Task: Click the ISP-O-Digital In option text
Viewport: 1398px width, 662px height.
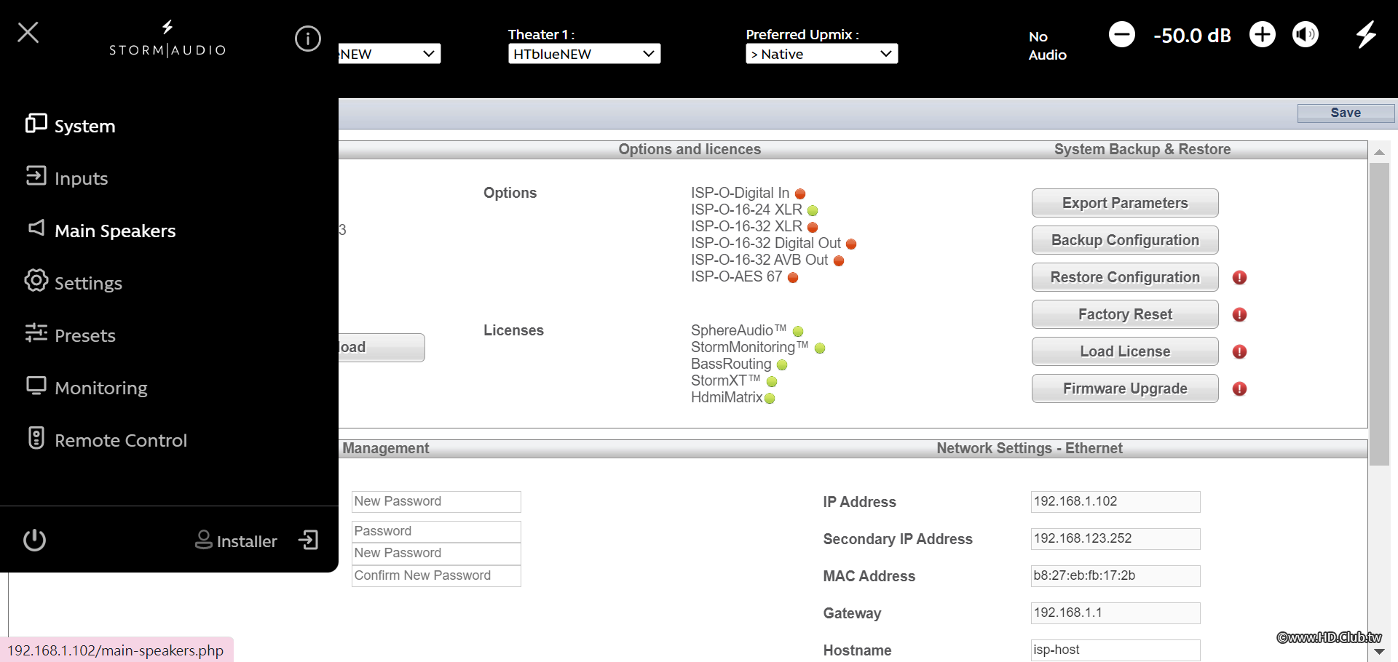Action: [x=740, y=193]
